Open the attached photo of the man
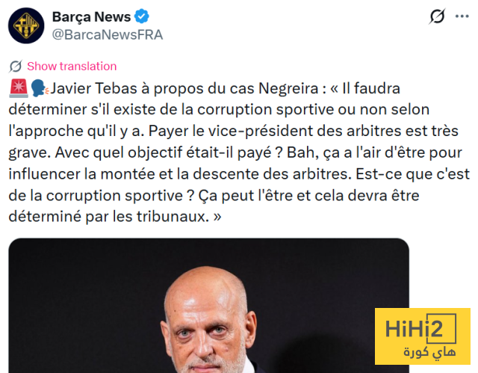The height and width of the screenshot is (373, 478). coord(209,306)
